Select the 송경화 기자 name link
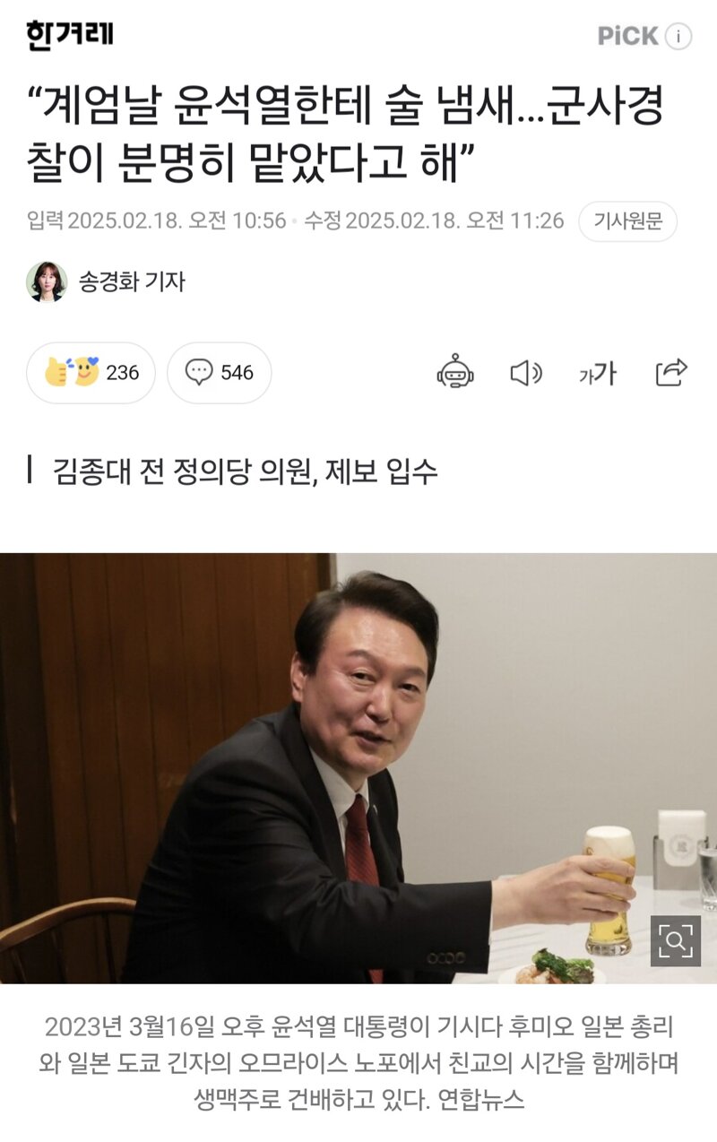The width and height of the screenshot is (717, 1142). point(132,281)
